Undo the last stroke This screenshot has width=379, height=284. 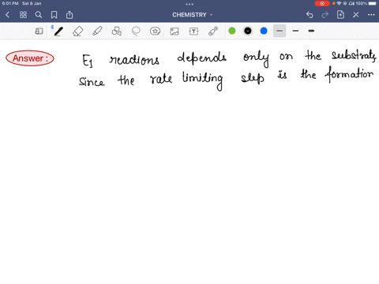click(x=310, y=15)
